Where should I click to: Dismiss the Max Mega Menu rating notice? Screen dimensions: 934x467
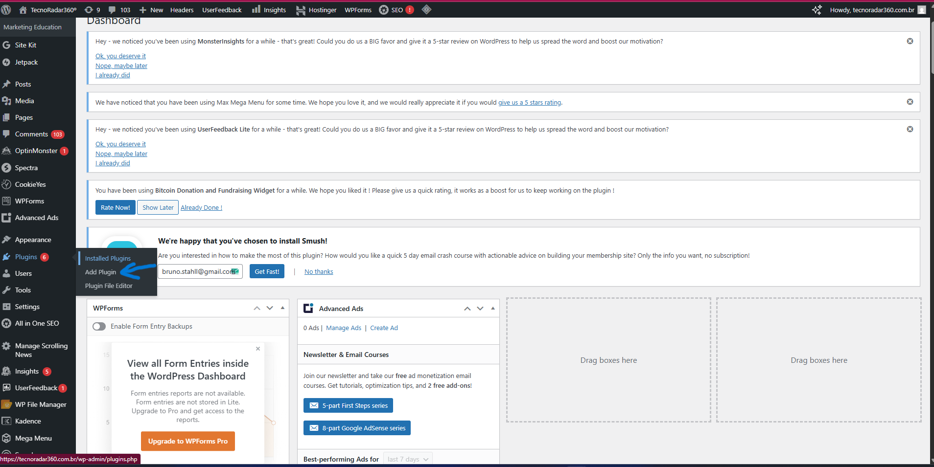(x=910, y=102)
